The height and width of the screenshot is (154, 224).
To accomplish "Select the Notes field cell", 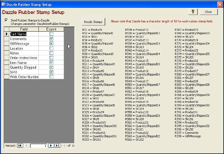I will pyautogui.click(x=24, y=53).
